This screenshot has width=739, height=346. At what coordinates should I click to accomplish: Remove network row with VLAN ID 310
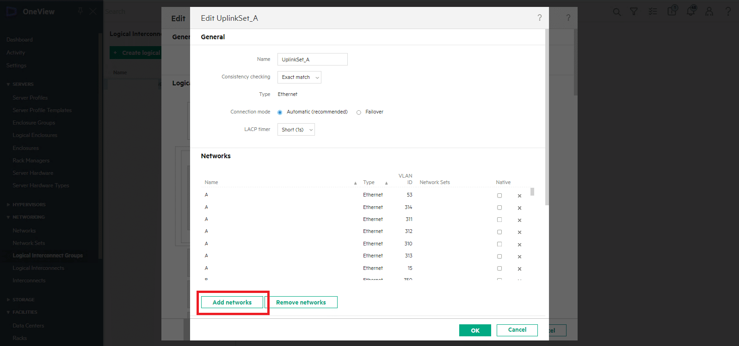(x=519, y=245)
